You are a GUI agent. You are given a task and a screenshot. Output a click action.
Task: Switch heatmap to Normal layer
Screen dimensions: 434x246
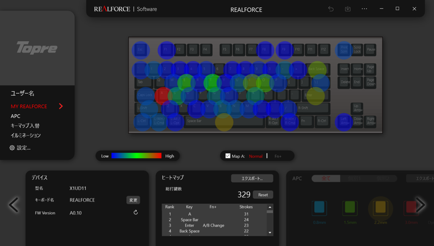coord(256,156)
